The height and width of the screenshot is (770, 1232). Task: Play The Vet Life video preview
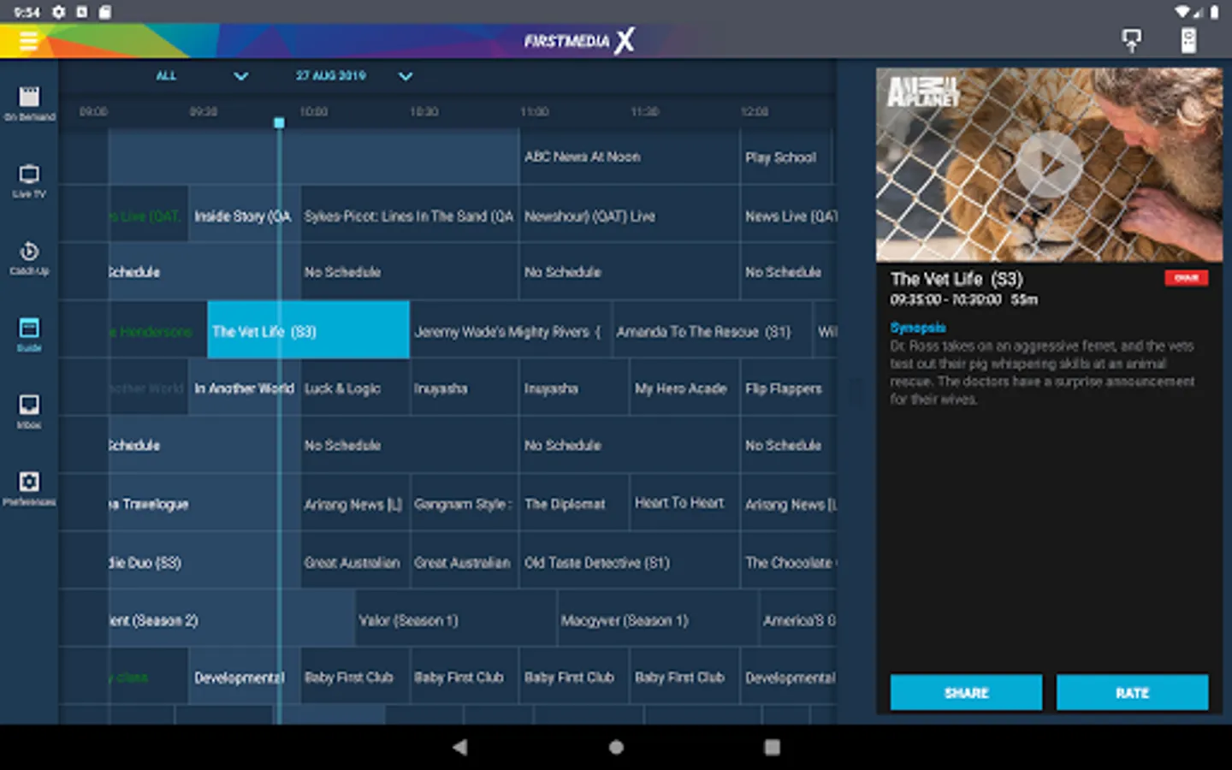[x=1049, y=164]
